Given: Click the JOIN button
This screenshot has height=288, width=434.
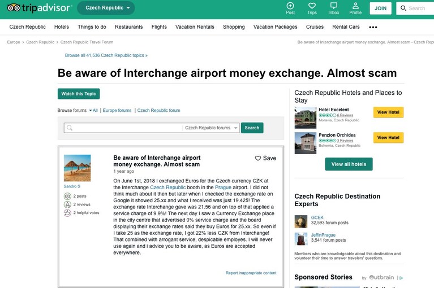Looking at the screenshot, I should (x=381, y=8).
